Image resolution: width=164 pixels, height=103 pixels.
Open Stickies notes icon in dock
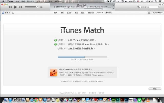[x=57, y=100]
